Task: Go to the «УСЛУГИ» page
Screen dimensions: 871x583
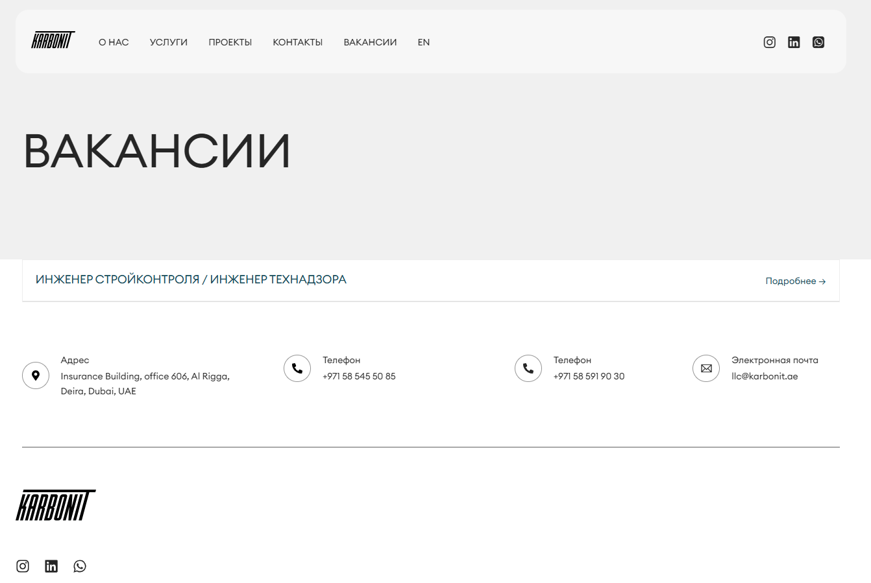Action: coord(168,42)
